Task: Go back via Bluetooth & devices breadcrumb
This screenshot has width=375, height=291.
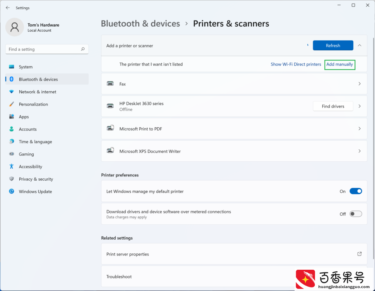Action: [140, 24]
